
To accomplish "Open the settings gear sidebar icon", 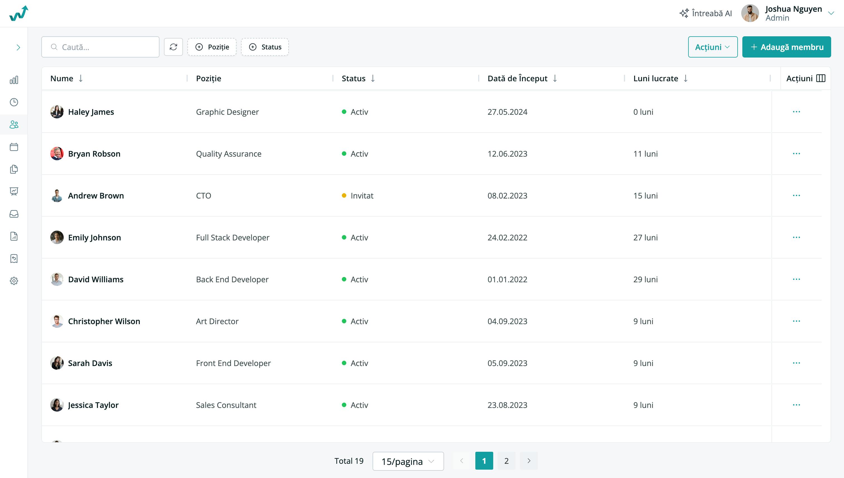I will click(14, 281).
